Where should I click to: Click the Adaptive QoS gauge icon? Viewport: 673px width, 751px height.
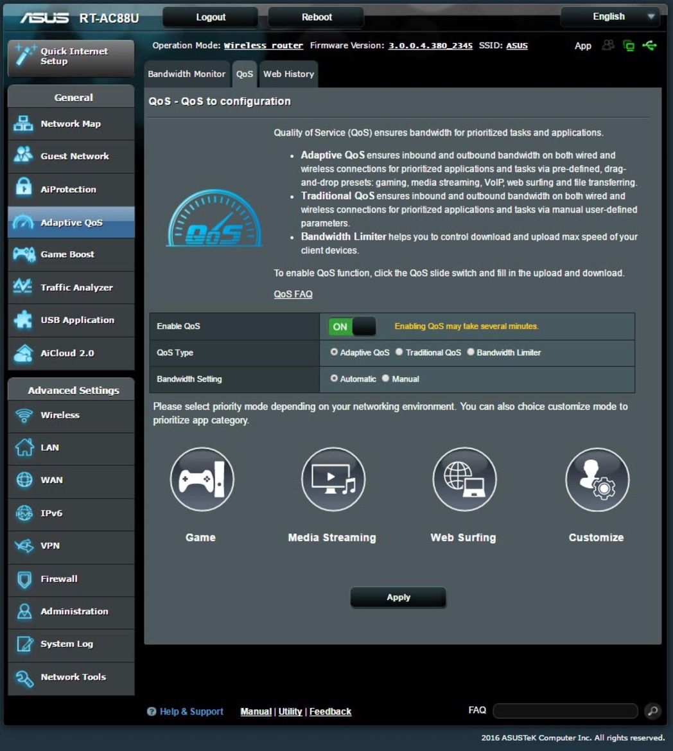[23, 222]
